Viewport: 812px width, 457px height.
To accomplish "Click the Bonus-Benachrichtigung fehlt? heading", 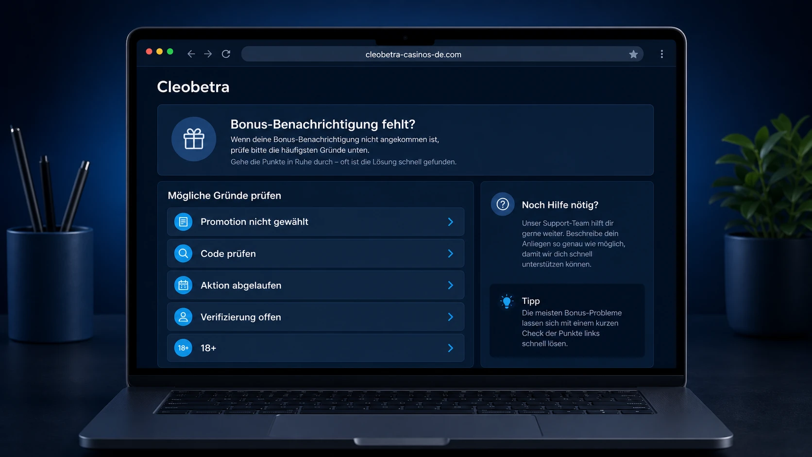I will (x=323, y=124).
